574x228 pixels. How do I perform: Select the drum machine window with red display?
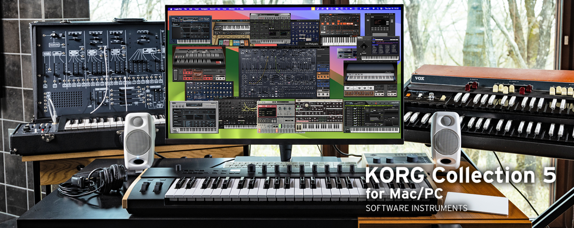click(276, 117)
